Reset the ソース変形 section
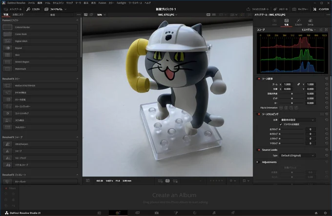The image size is (332, 216). coord(327,79)
